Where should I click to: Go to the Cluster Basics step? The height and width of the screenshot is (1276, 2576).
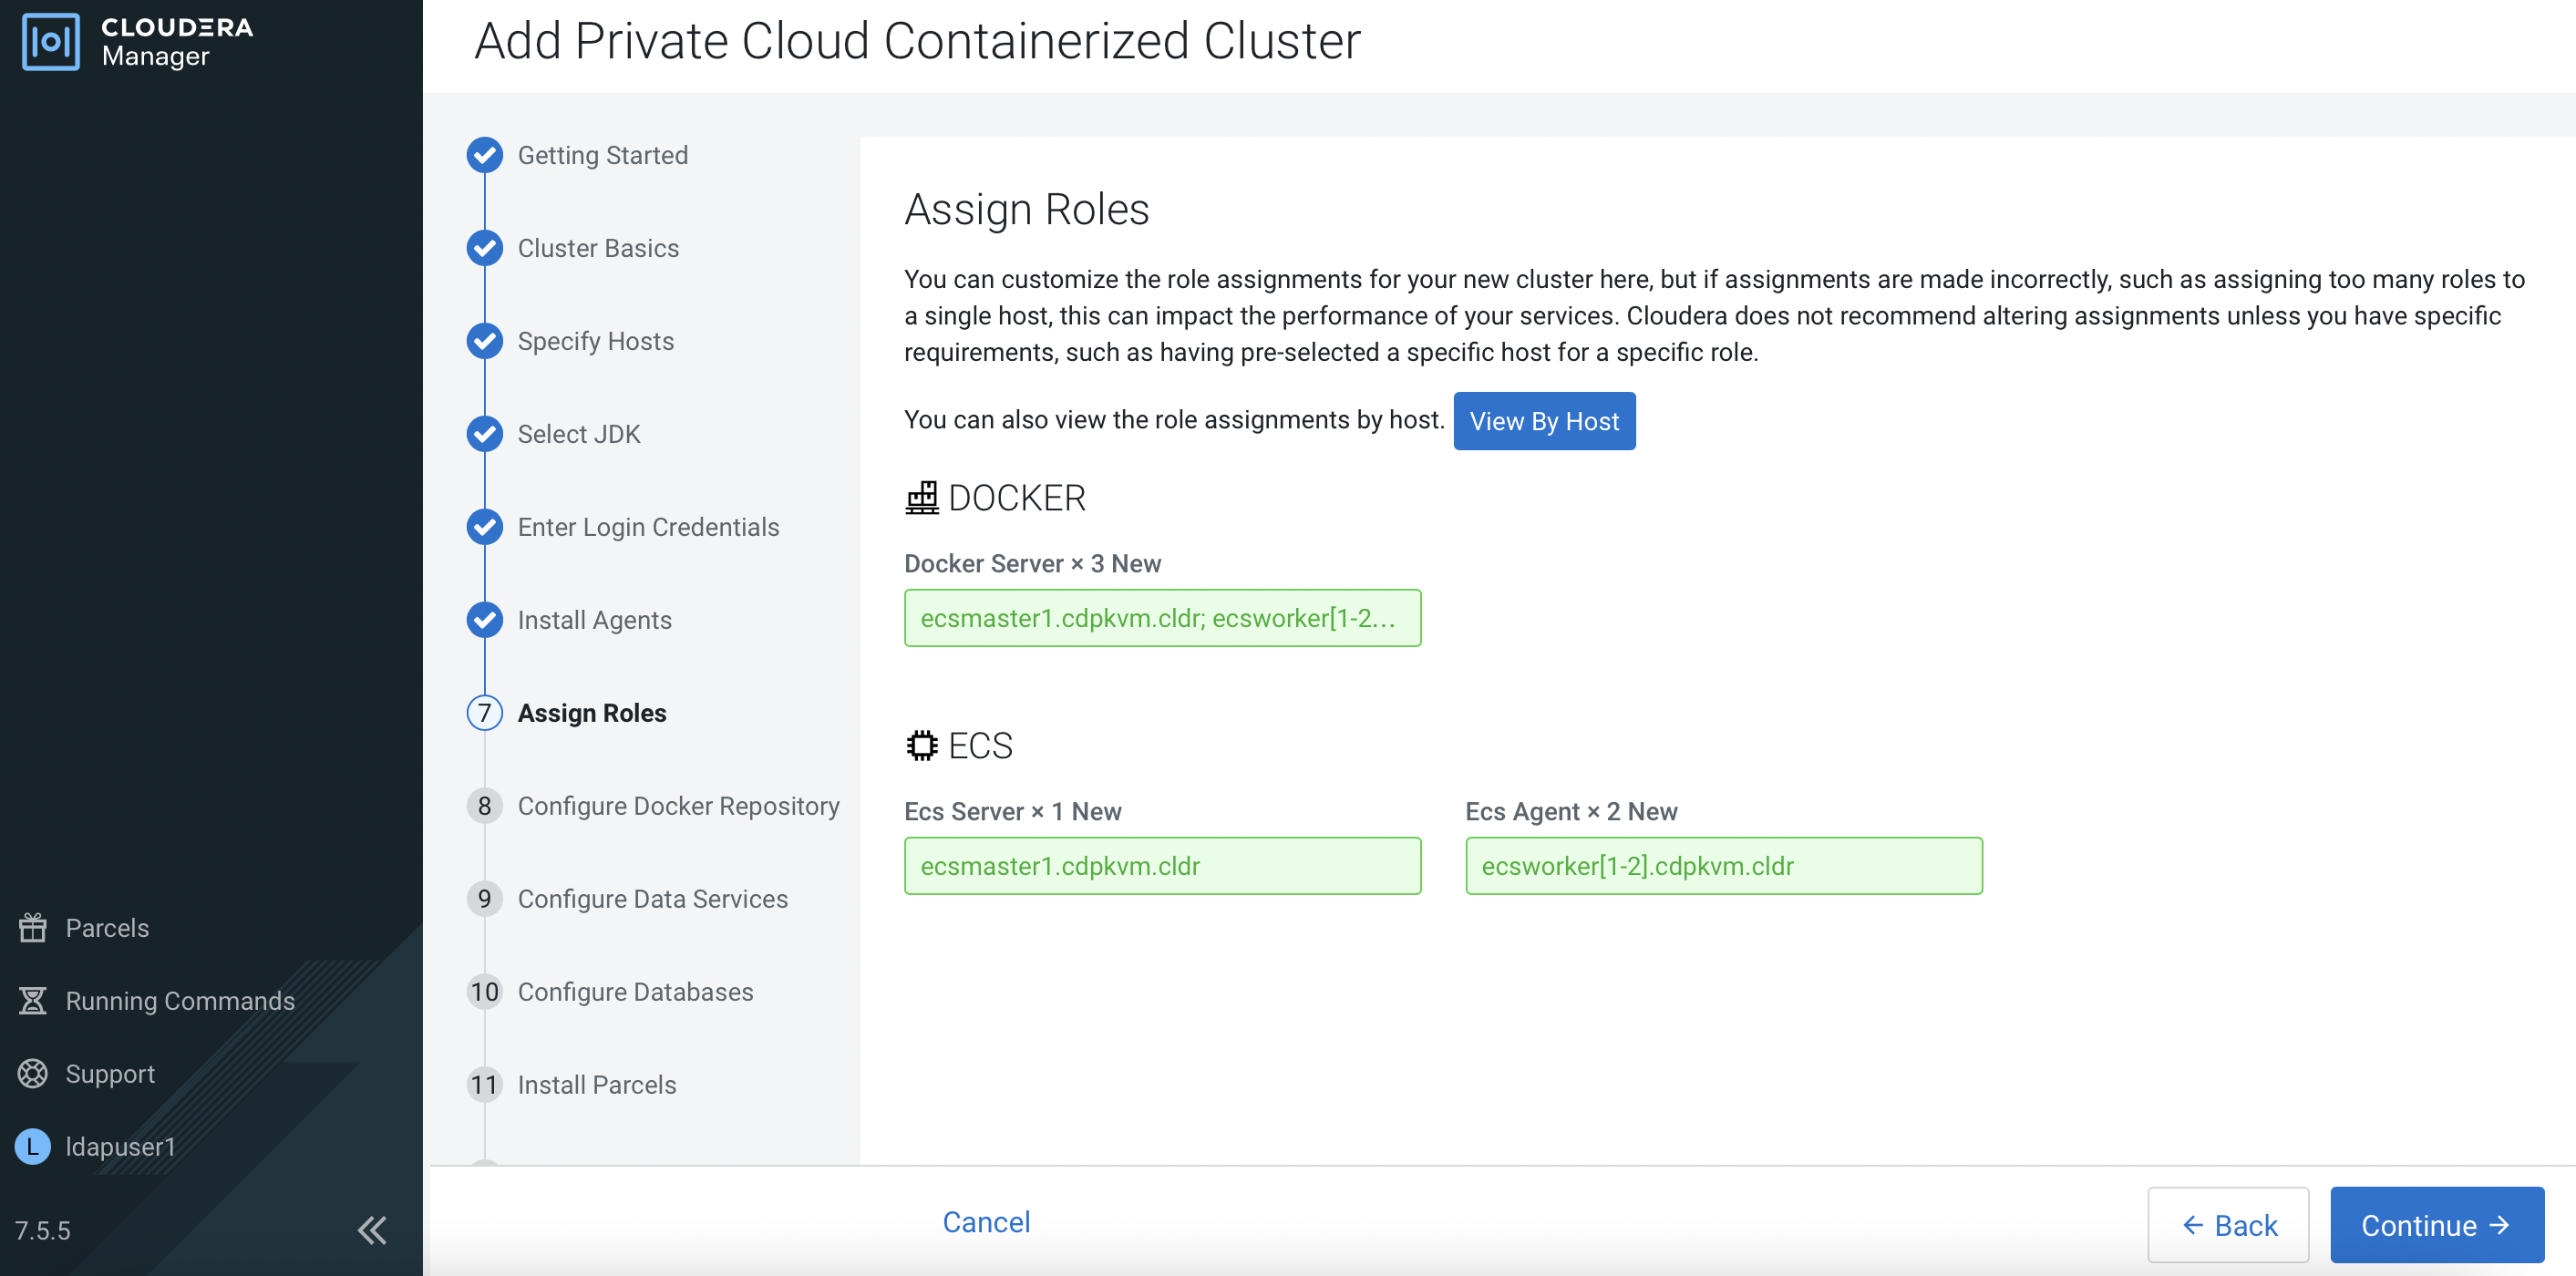tap(598, 248)
